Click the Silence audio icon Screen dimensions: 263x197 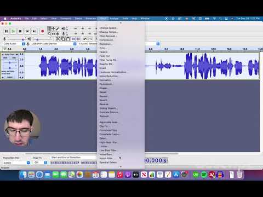(78, 39)
